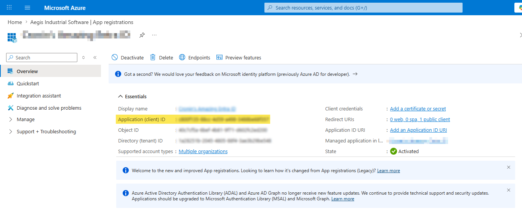Open the more options ellipsis

click(154, 35)
